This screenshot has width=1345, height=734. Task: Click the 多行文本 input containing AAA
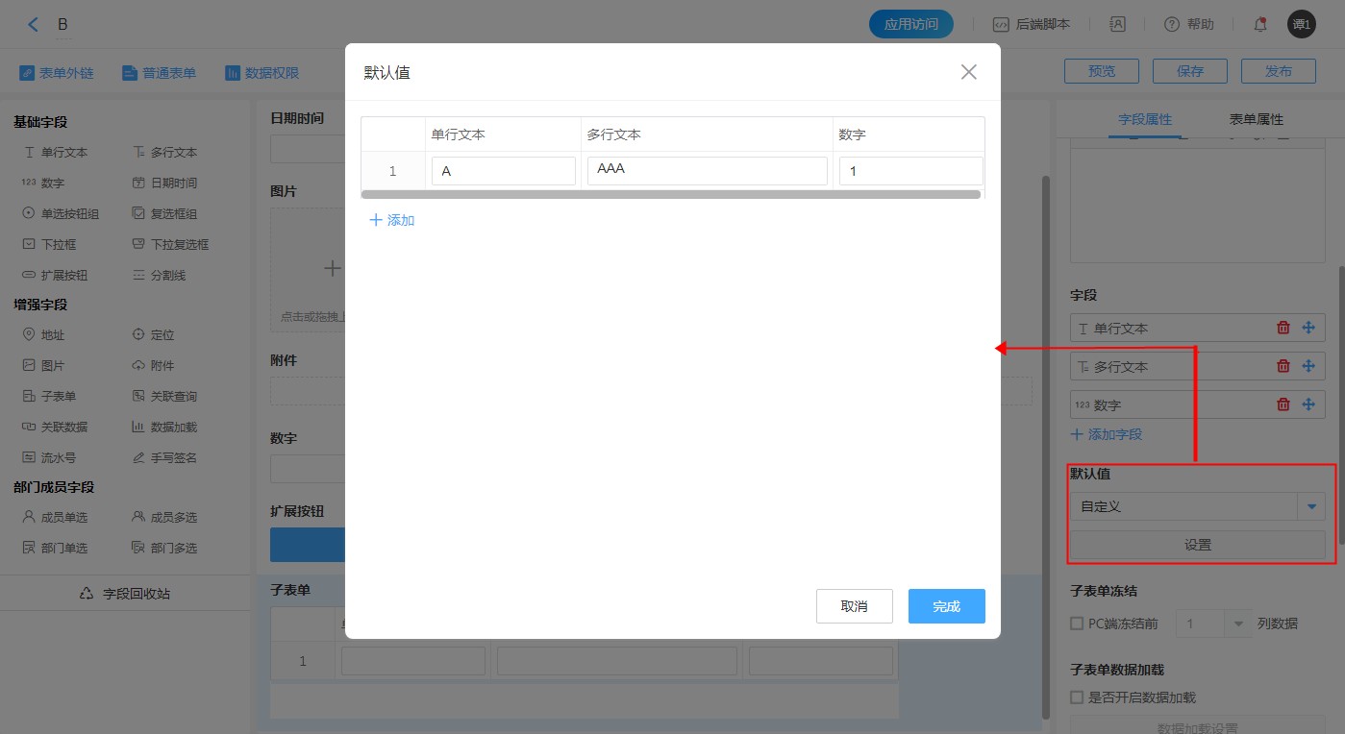coord(707,171)
